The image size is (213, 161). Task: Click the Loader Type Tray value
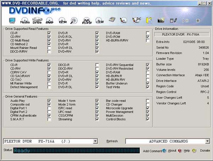pyautogui.click(x=206, y=59)
